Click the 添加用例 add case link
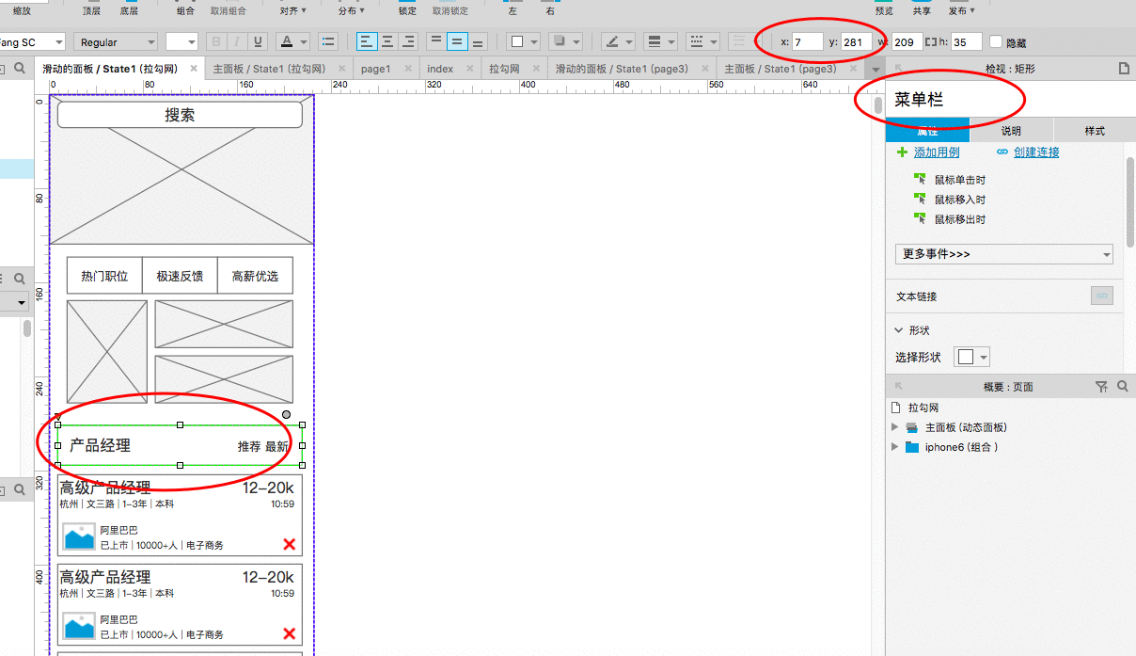1136x656 pixels. (x=937, y=152)
